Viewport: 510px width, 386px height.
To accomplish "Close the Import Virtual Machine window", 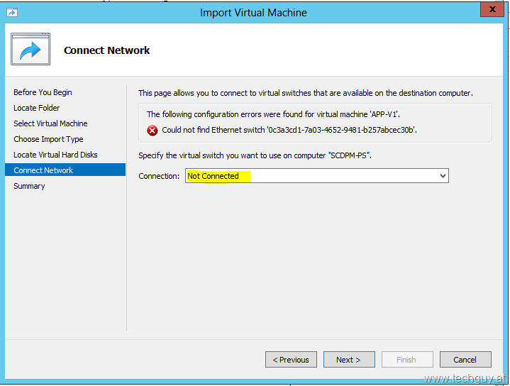I will click(492, 9).
